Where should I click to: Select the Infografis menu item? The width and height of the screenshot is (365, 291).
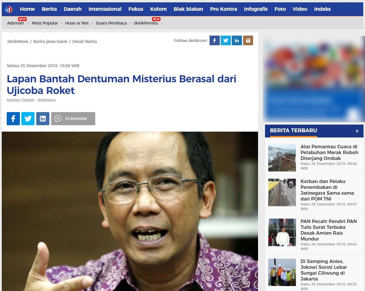click(x=256, y=9)
